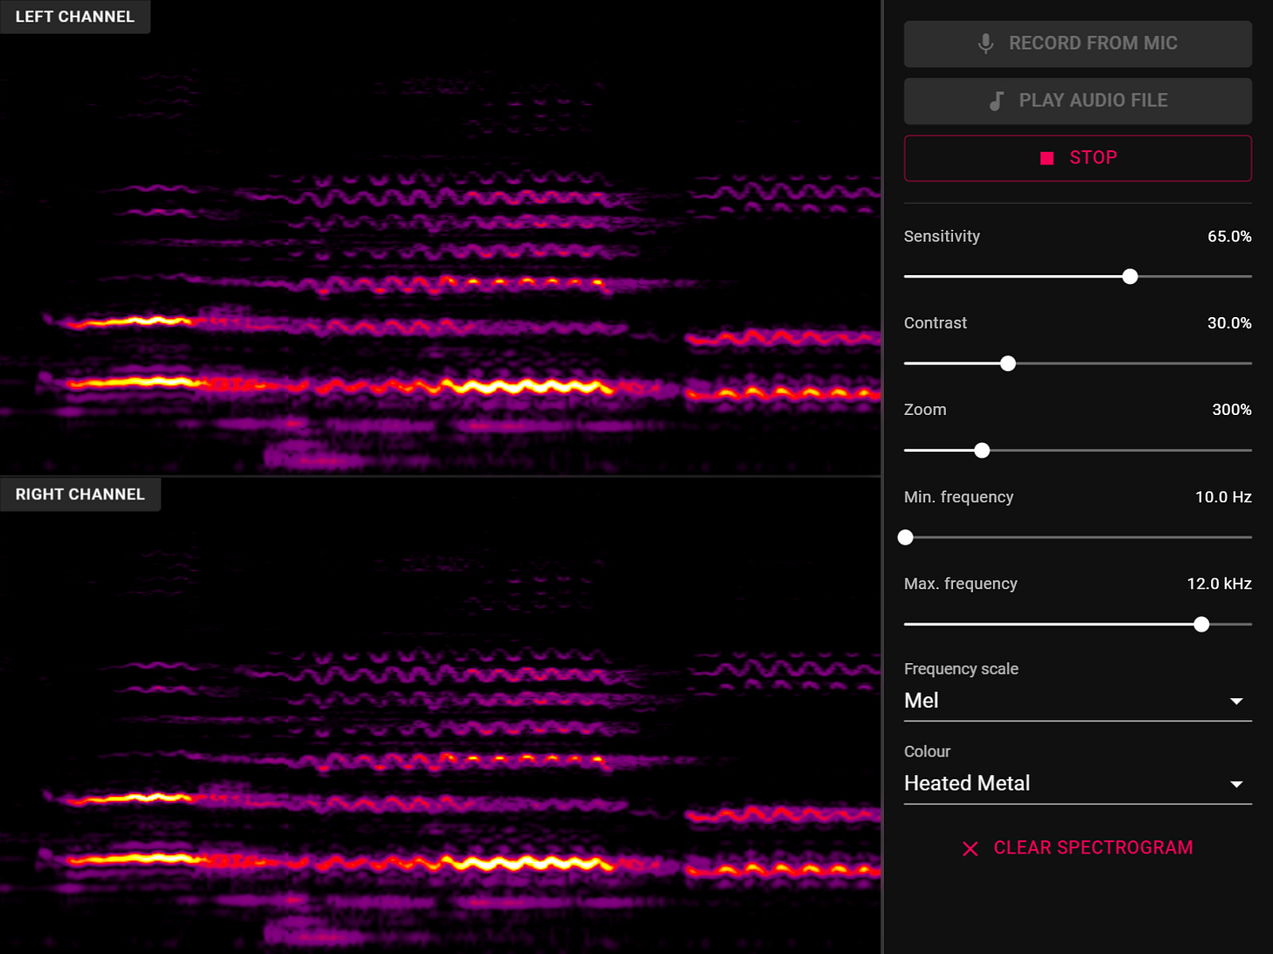Click the Record From Mic button
Screen dimensions: 1273x954
(1077, 43)
